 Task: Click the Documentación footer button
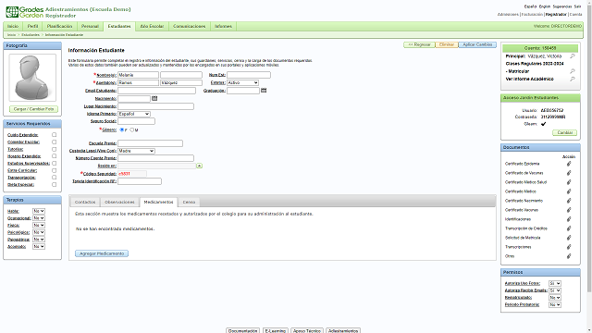click(242, 331)
